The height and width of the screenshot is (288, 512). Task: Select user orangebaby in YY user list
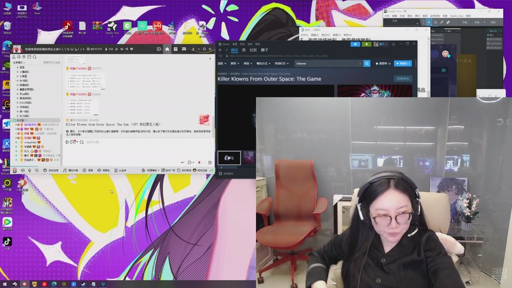pyautogui.click(x=30, y=142)
